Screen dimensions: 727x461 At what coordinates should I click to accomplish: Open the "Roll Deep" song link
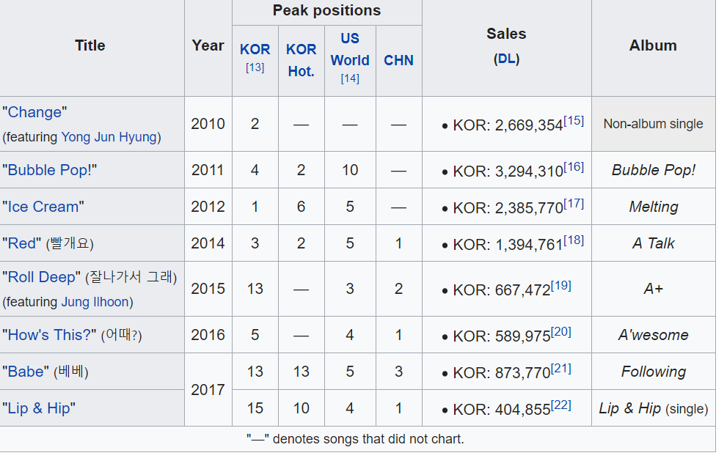click(41, 277)
